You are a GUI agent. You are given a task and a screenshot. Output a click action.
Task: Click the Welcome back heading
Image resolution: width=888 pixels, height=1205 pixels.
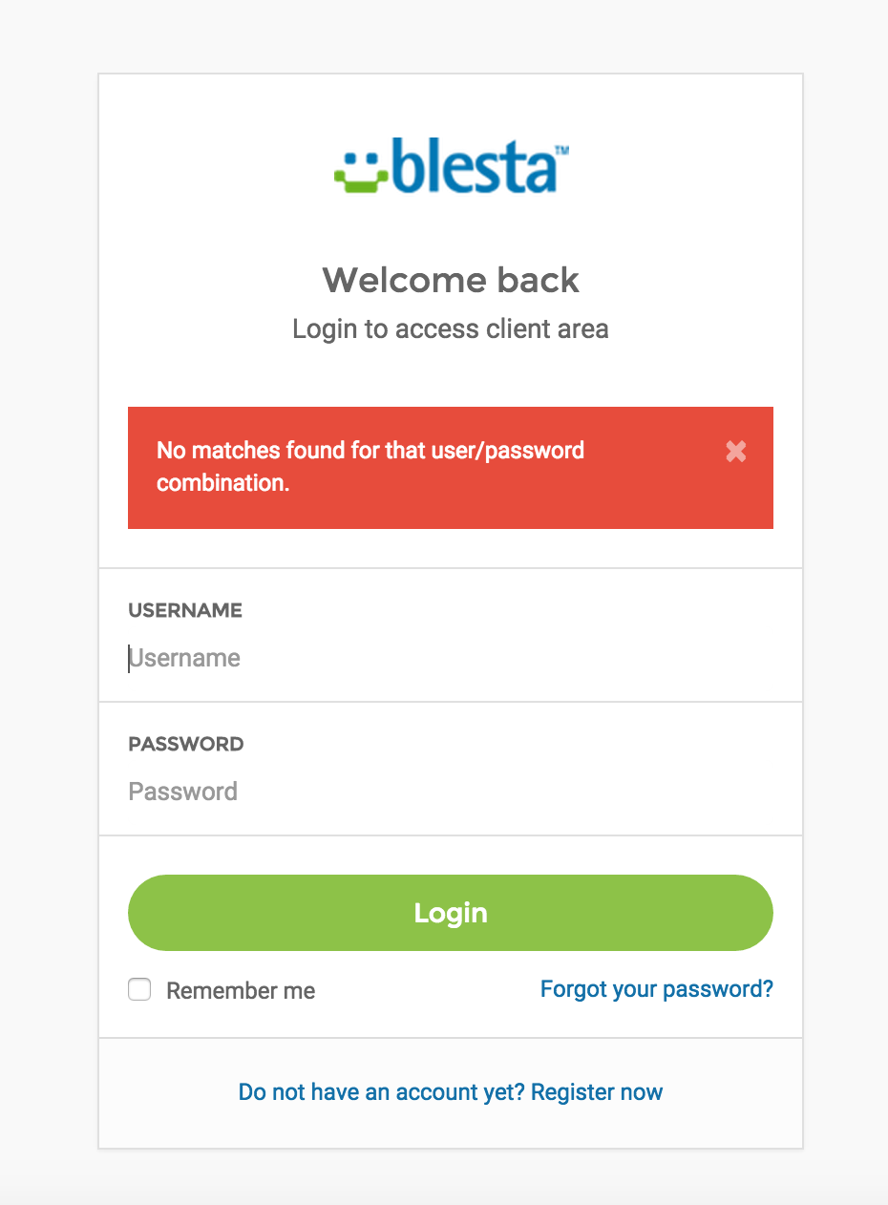[x=451, y=280]
